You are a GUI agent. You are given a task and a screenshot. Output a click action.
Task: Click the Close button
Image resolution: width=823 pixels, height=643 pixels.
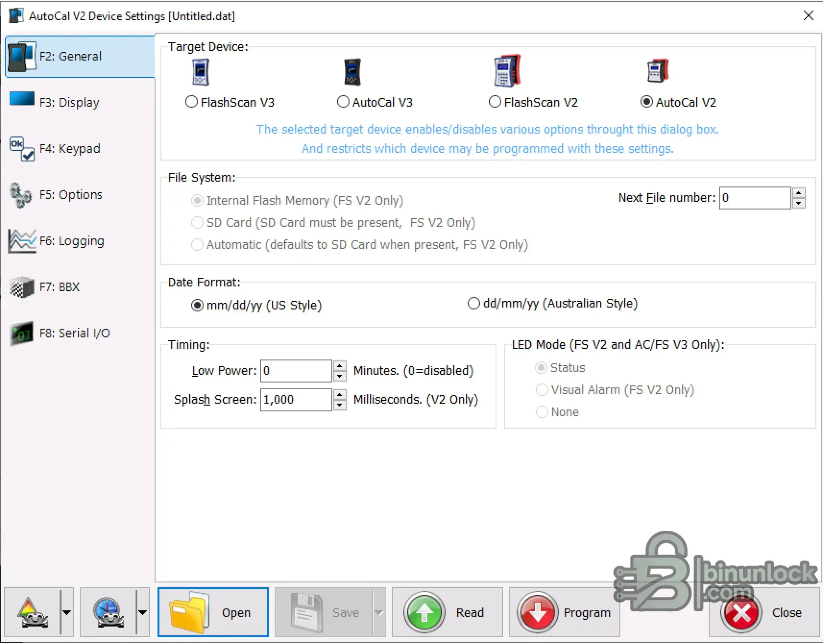[x=764, y=612]
